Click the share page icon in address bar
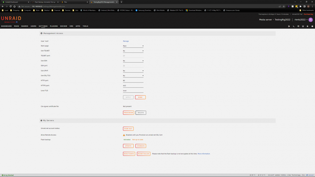The image size is (315, 177). 280,6
